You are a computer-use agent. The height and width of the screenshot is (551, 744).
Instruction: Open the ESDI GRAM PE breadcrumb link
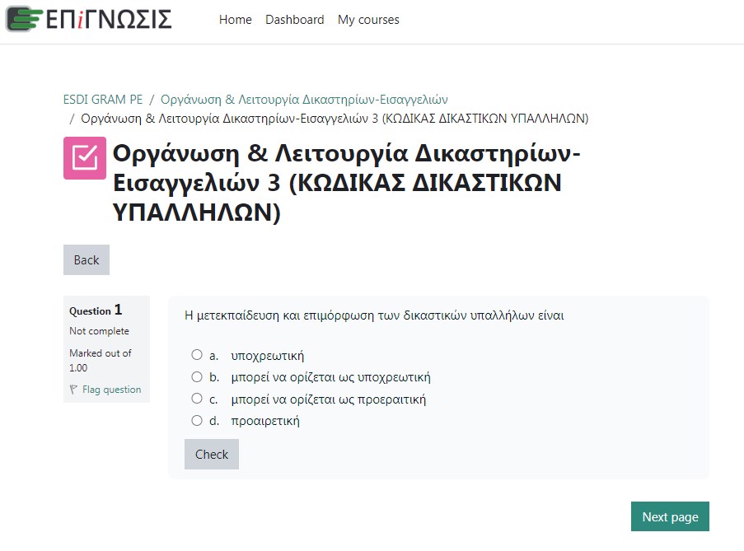pos(103,100)
